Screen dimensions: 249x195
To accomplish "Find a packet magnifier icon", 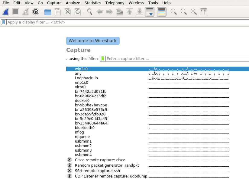I will coord(90,12).
